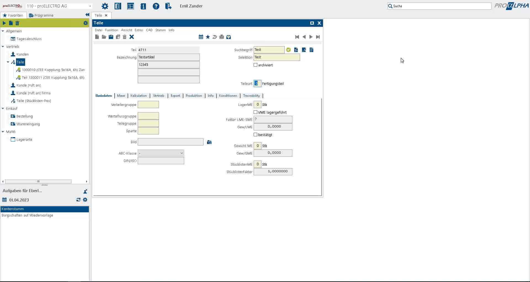
Task: Click the refresh icon in Aufgaben panel
Action: (x=78, y=200)
